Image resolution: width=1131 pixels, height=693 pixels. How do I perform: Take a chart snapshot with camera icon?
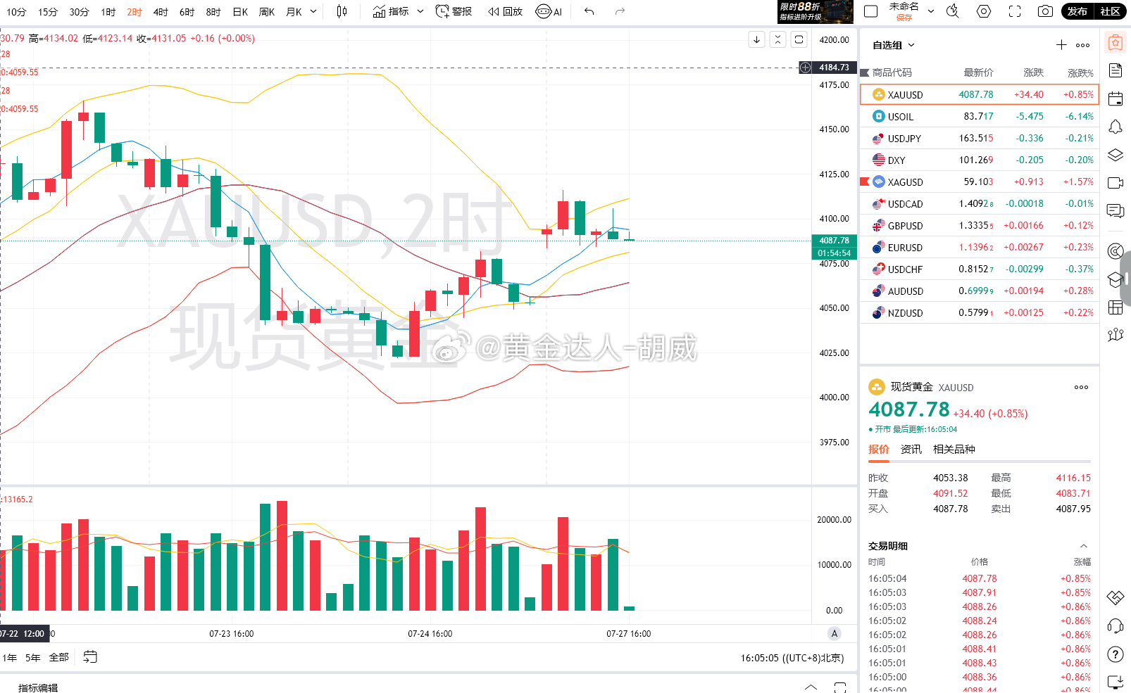coord(1045,11)
